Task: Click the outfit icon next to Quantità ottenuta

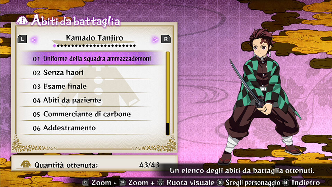Action: tap(26, 164)
